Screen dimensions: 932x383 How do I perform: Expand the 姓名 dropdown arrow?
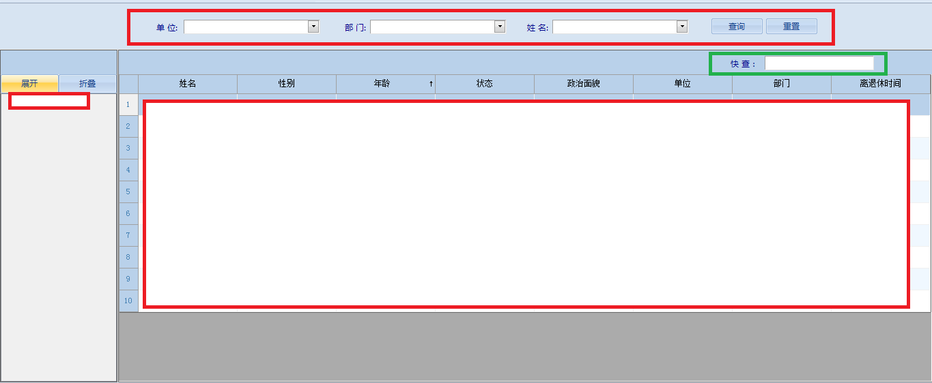681,27
